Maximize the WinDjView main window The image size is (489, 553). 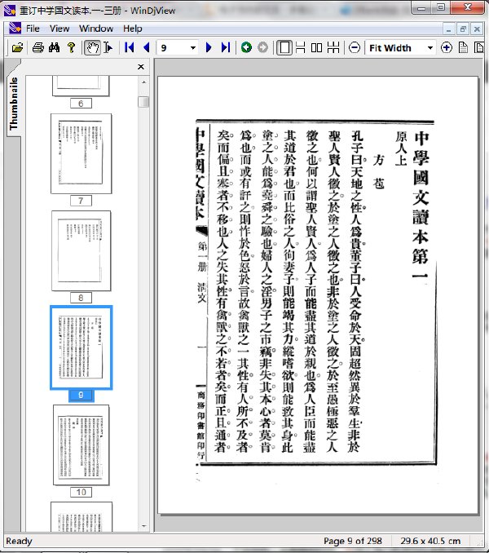(440, 8)
